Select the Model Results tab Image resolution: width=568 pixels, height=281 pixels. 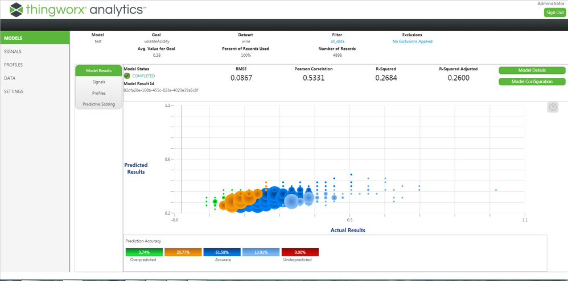point(98,71)
